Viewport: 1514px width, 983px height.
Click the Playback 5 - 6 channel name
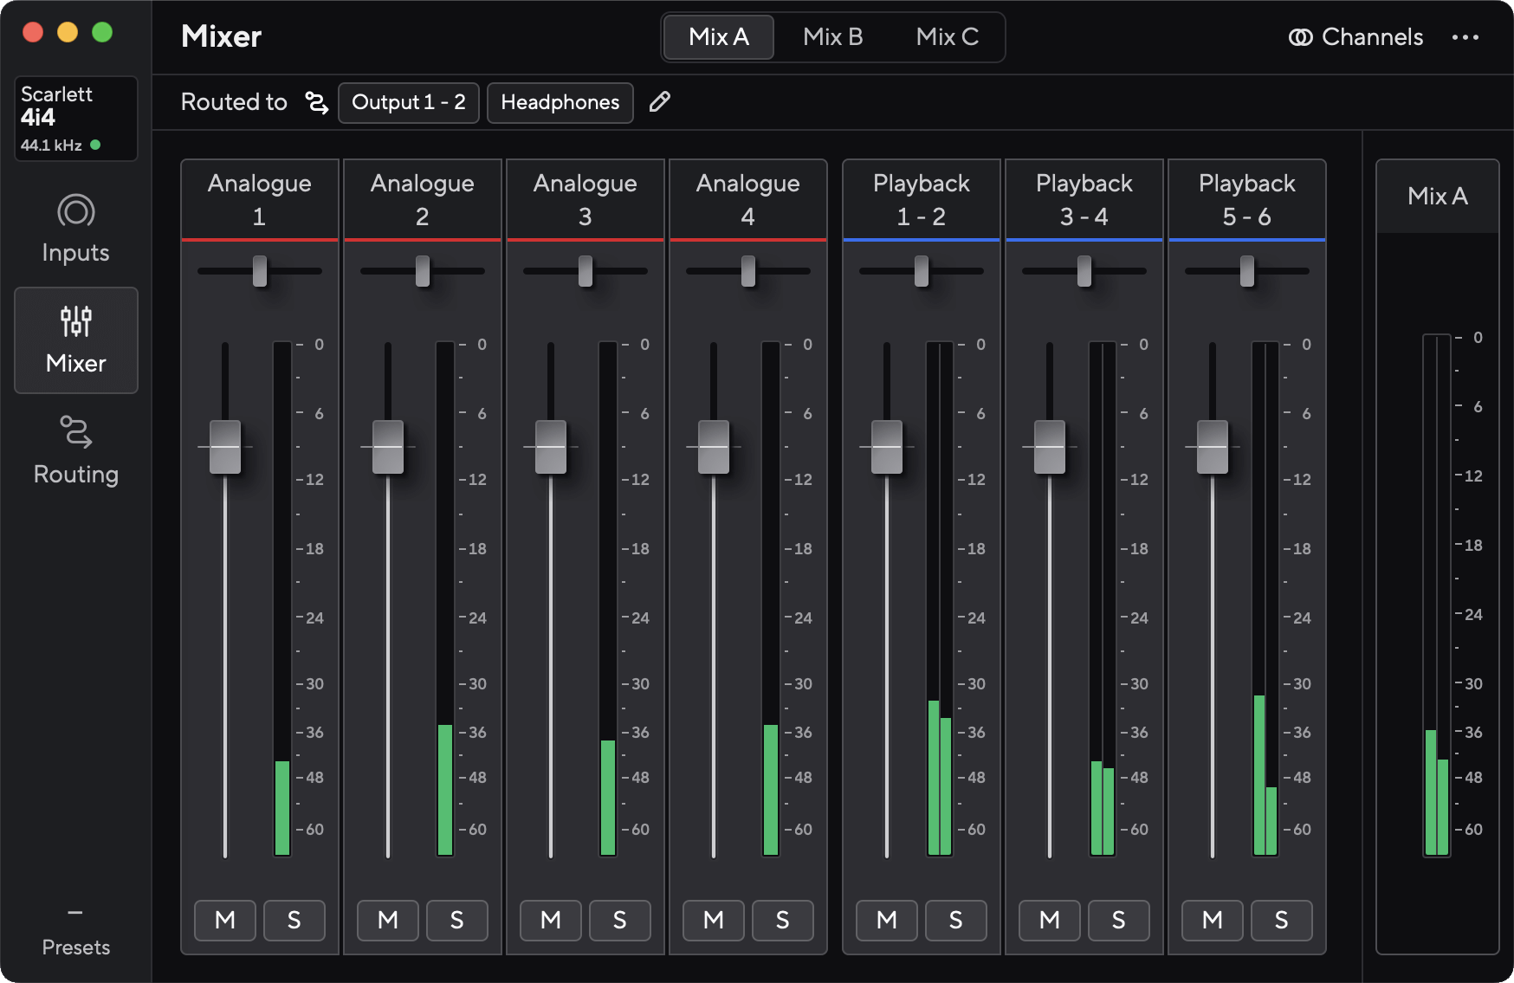pyautogui.click(x=1247, y=199)
